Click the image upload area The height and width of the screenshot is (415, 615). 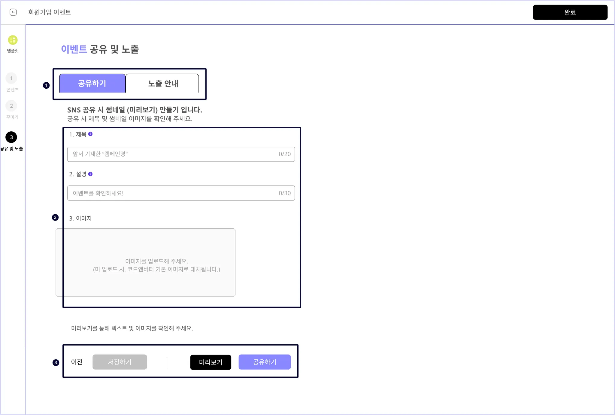click(146, 262)
